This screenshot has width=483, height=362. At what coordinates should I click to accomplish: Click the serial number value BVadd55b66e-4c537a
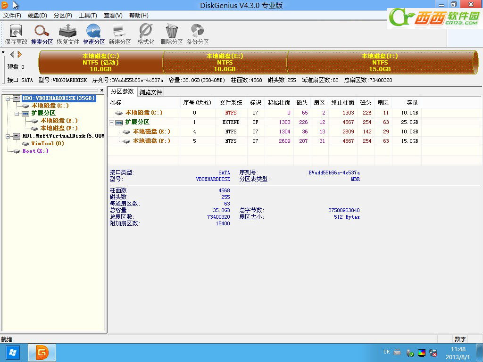tap(334, 173)
